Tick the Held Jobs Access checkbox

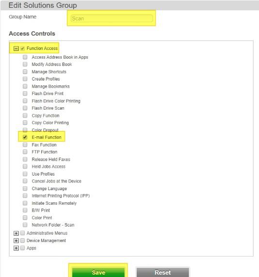pyautogui.click(x=25, y=166)
